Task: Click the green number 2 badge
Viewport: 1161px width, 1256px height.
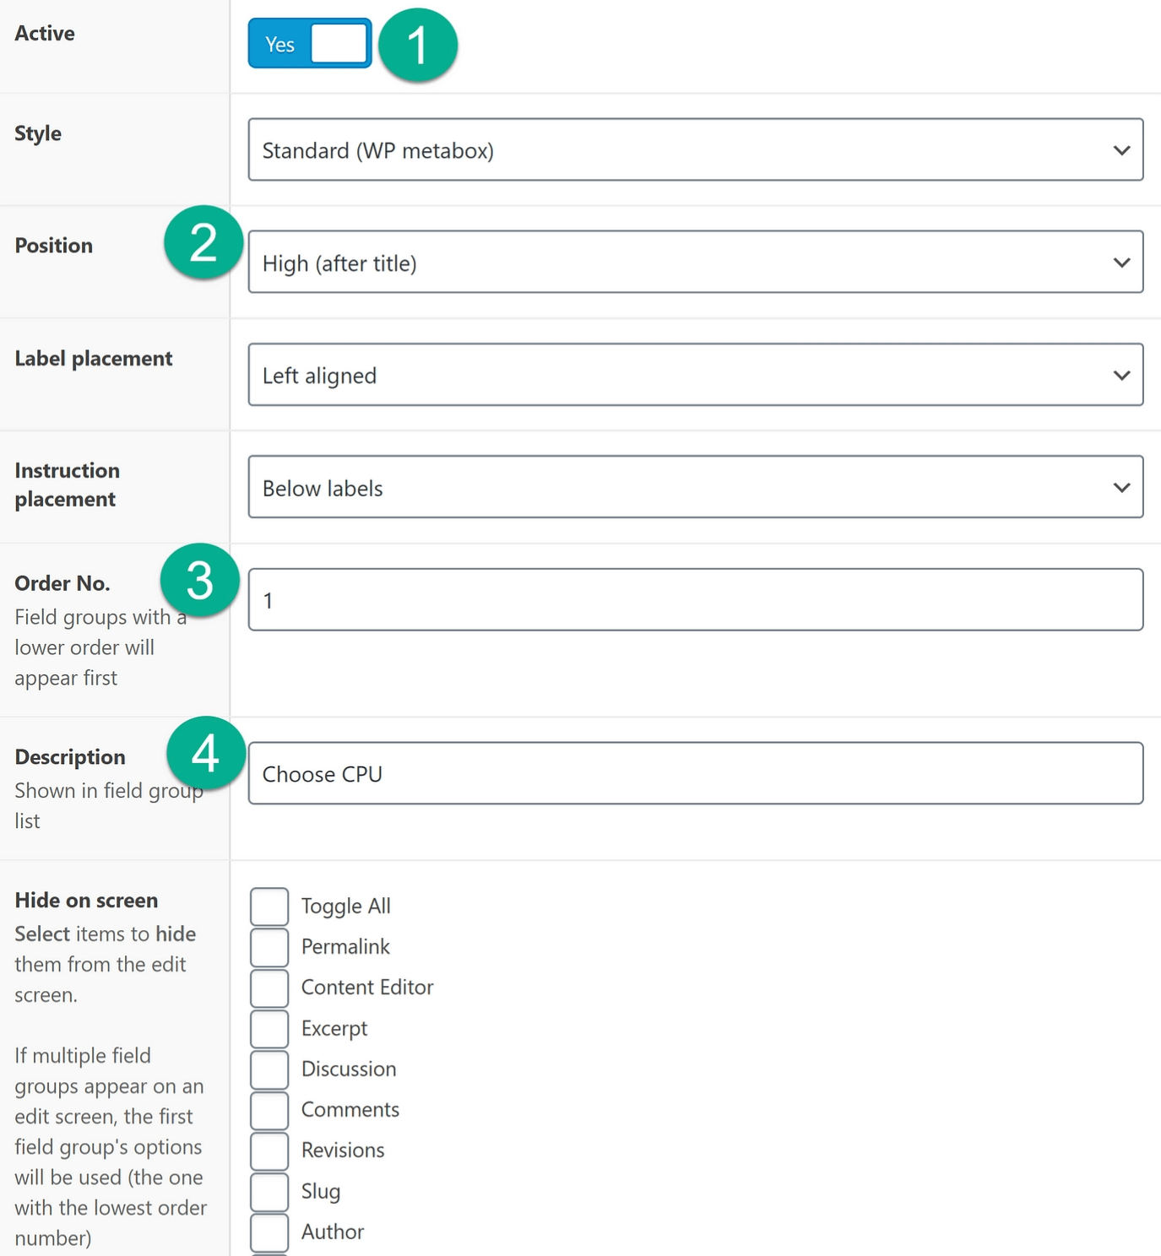Action: click(x=203, y=243)
